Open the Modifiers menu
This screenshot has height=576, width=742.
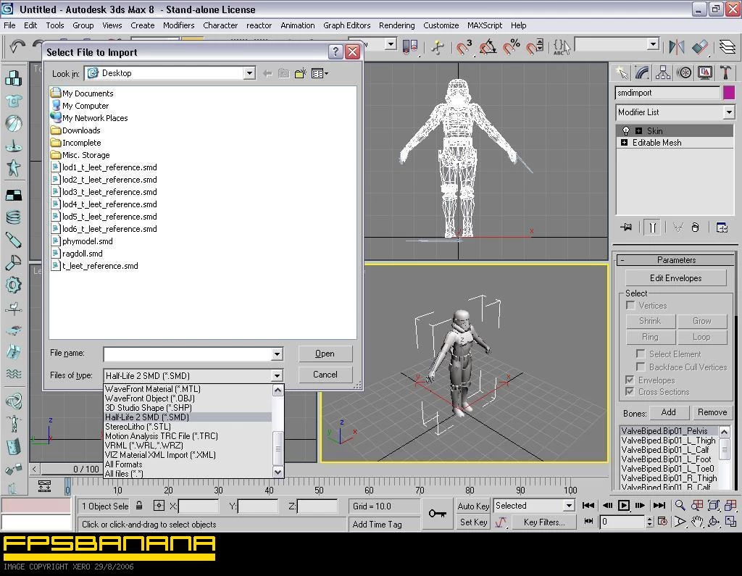click(178, 25)
